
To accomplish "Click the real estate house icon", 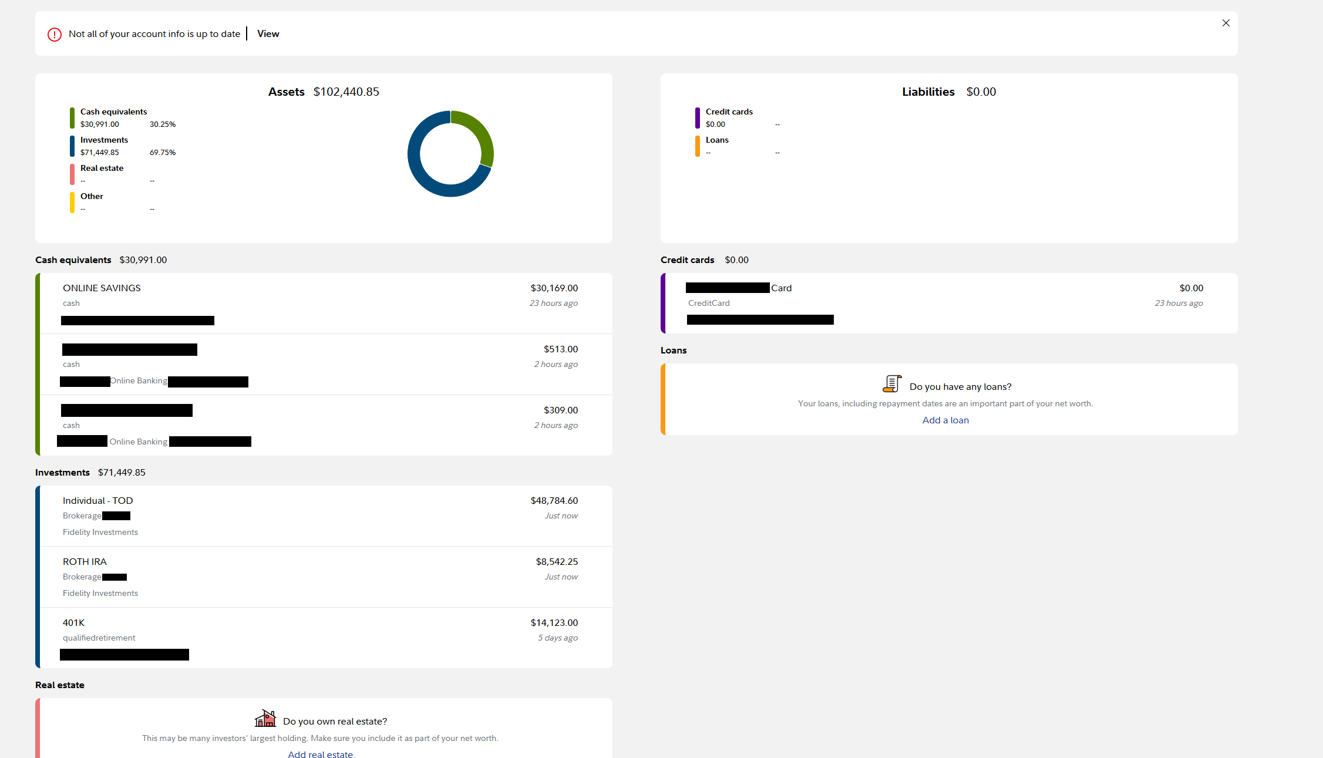I will [265, 719].
